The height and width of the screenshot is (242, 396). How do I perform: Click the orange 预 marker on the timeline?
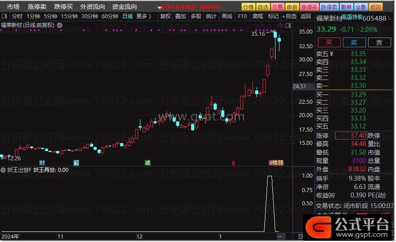coord(281,163)
